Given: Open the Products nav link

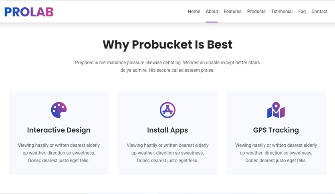Looking at the screenshot, I should (256, 12).
